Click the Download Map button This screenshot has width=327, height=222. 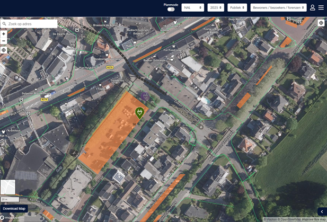(x=14, y=209)
